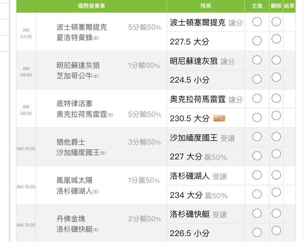Select 主推 radio for 奧克拉荷馬雷霆 讓分
Viewport: 305px width, 242px height.
(x=257, y=99)
